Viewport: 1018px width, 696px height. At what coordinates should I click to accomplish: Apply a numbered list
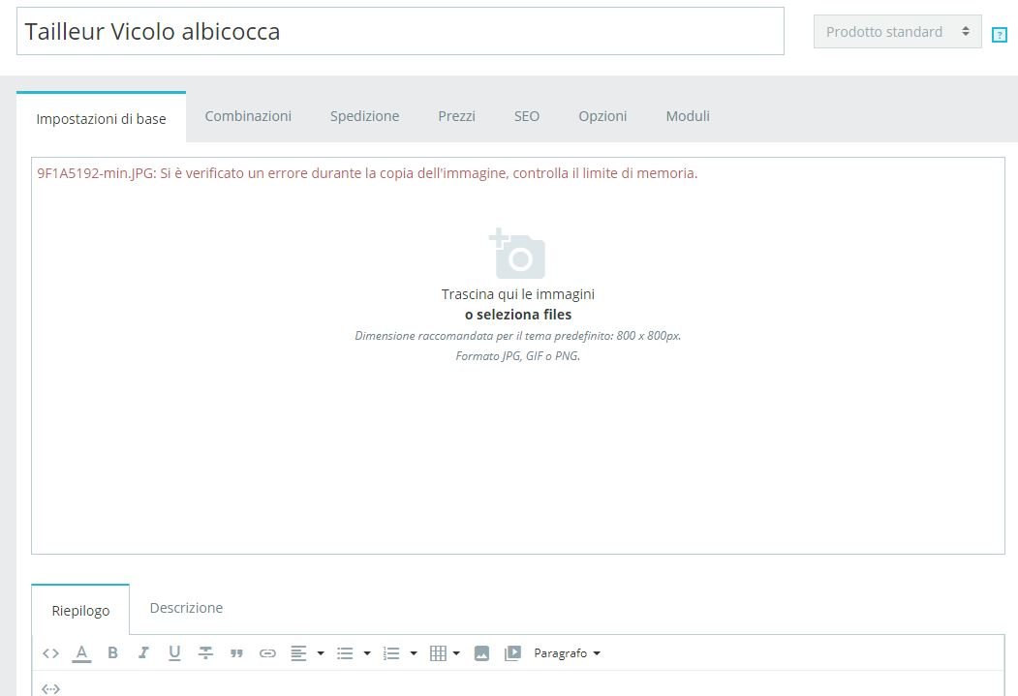391,653
